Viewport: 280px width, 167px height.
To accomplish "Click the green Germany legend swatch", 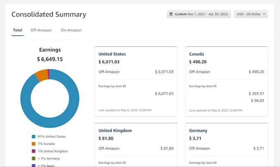I will point(34,158).
